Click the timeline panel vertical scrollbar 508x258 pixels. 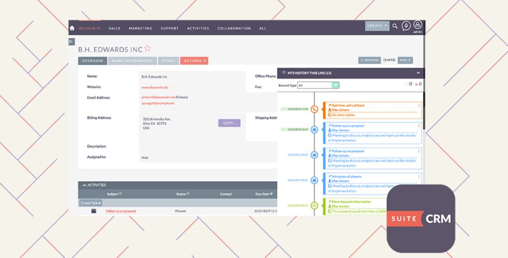coord(424,110)
